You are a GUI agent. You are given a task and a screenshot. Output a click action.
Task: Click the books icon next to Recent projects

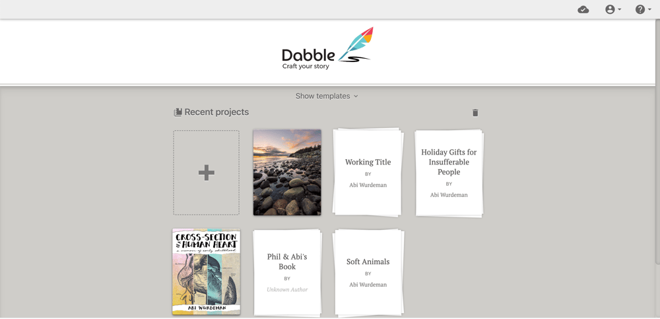pyautogui.click(x=178, y=112)
